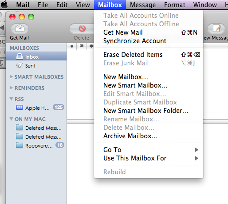The image size is (228, 204).
Task: Open the Window menu
Action: tap(205, 5)
